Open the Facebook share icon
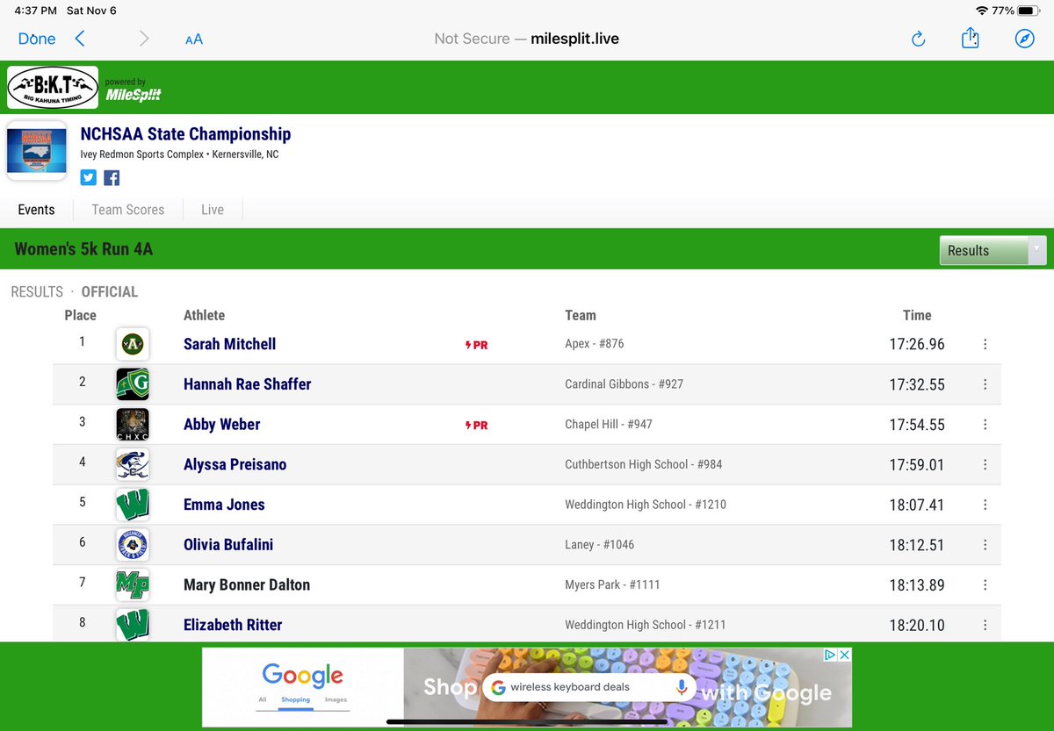Viewport: 1054px width, 731px height. 112,178
